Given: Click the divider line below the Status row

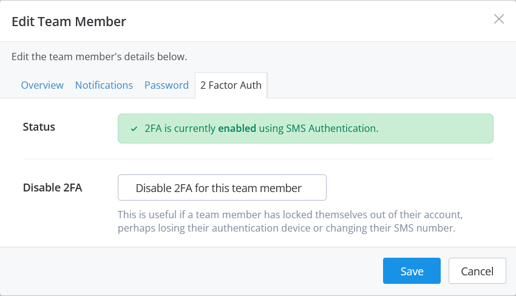Looking at the screenshot, I should click(258, 159).
